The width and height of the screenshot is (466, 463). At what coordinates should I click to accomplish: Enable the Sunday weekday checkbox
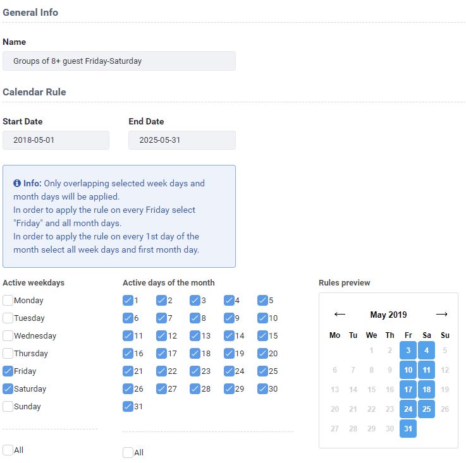[x=8, y=406]
